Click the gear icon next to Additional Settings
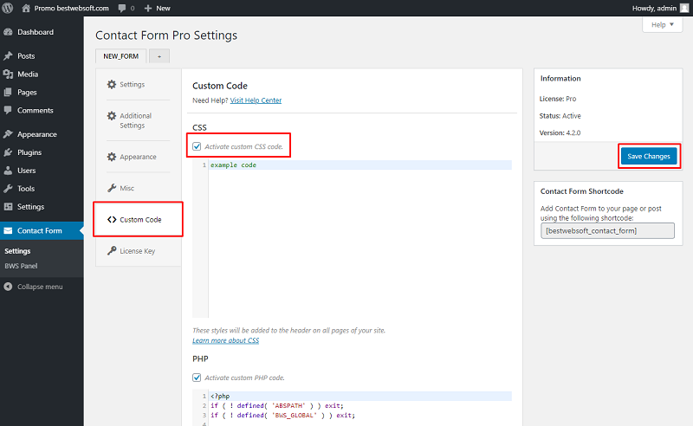The height and width of the screenshot is (426, 693). pyautogui.click(x=112, y=116)
